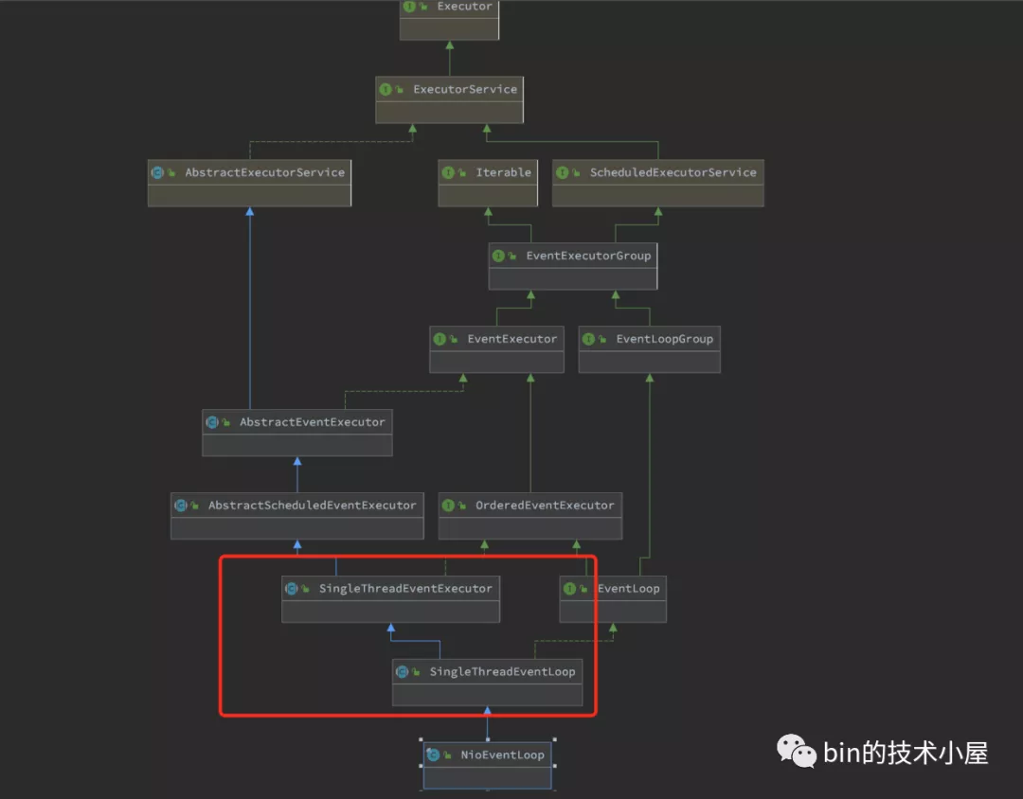This screenshot has width=1023, height=799.
Task: Click the interface icon beside EventExecutorGroup
Action: point(498,256)
